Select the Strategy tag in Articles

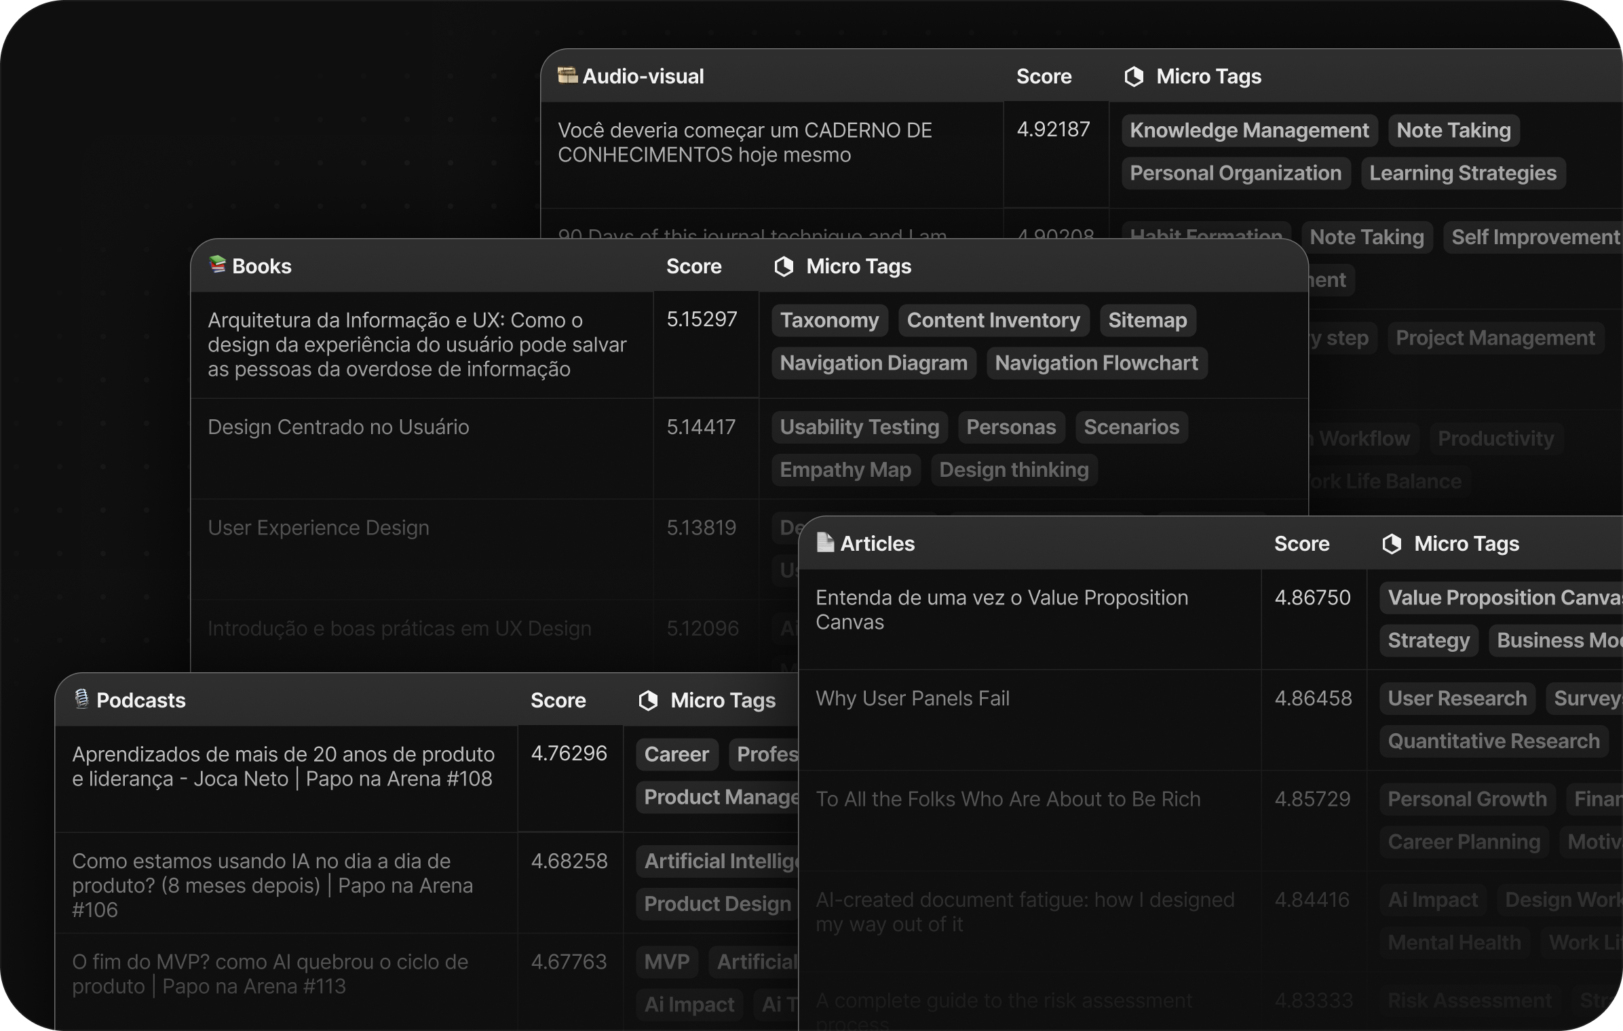pyautogui.click(x=1428, y=640)
